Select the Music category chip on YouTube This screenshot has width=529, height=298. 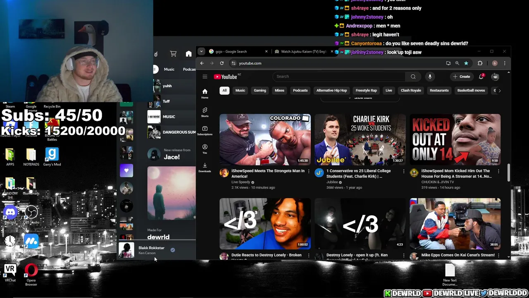[x=240, y=90]
